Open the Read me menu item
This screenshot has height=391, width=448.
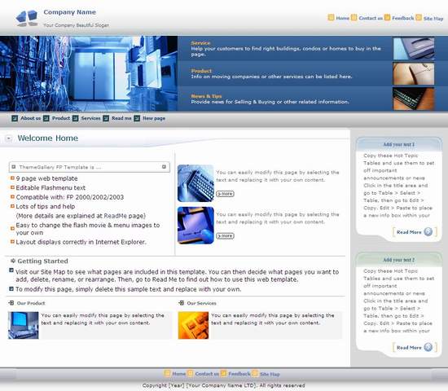(121, 118)
